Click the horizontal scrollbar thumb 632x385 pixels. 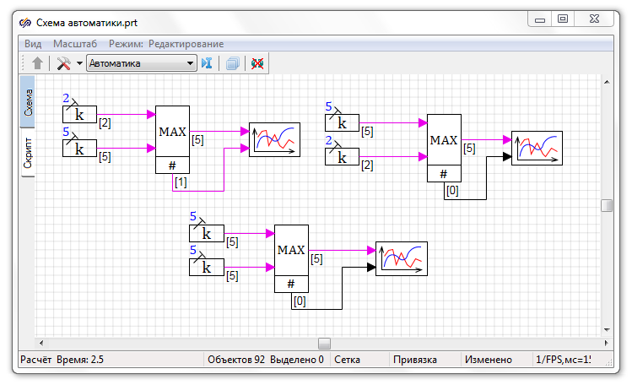click(x=324, y=343)
